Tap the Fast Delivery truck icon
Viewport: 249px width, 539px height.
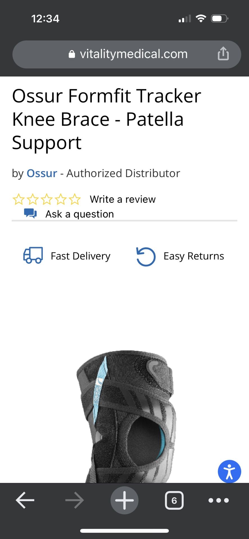(33, 255)
